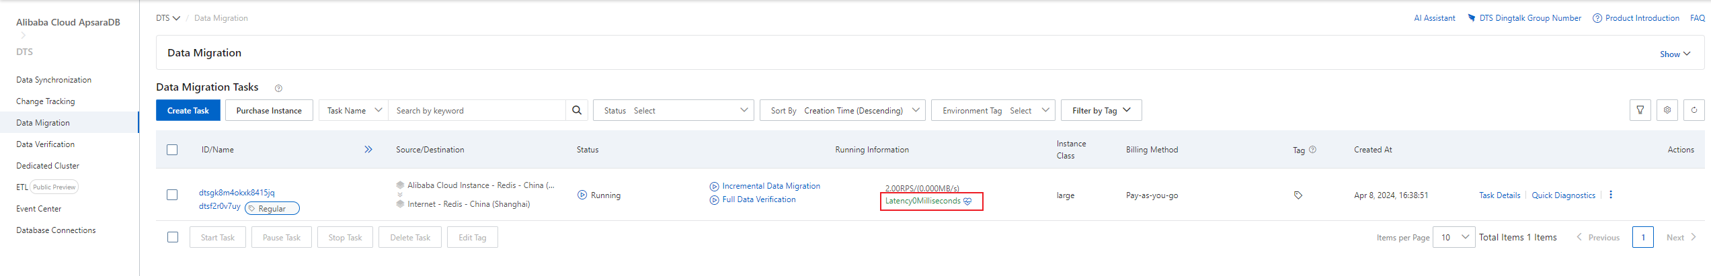Screen dimensions: 1711x276
Task: Open Data Synchronization in sidebar
Action: click(x=54, y=80)
